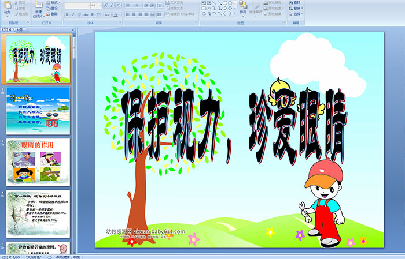Switch to the Outline (大纲) pane tab
Screen dimensions: 405x259
coord(19,30)
